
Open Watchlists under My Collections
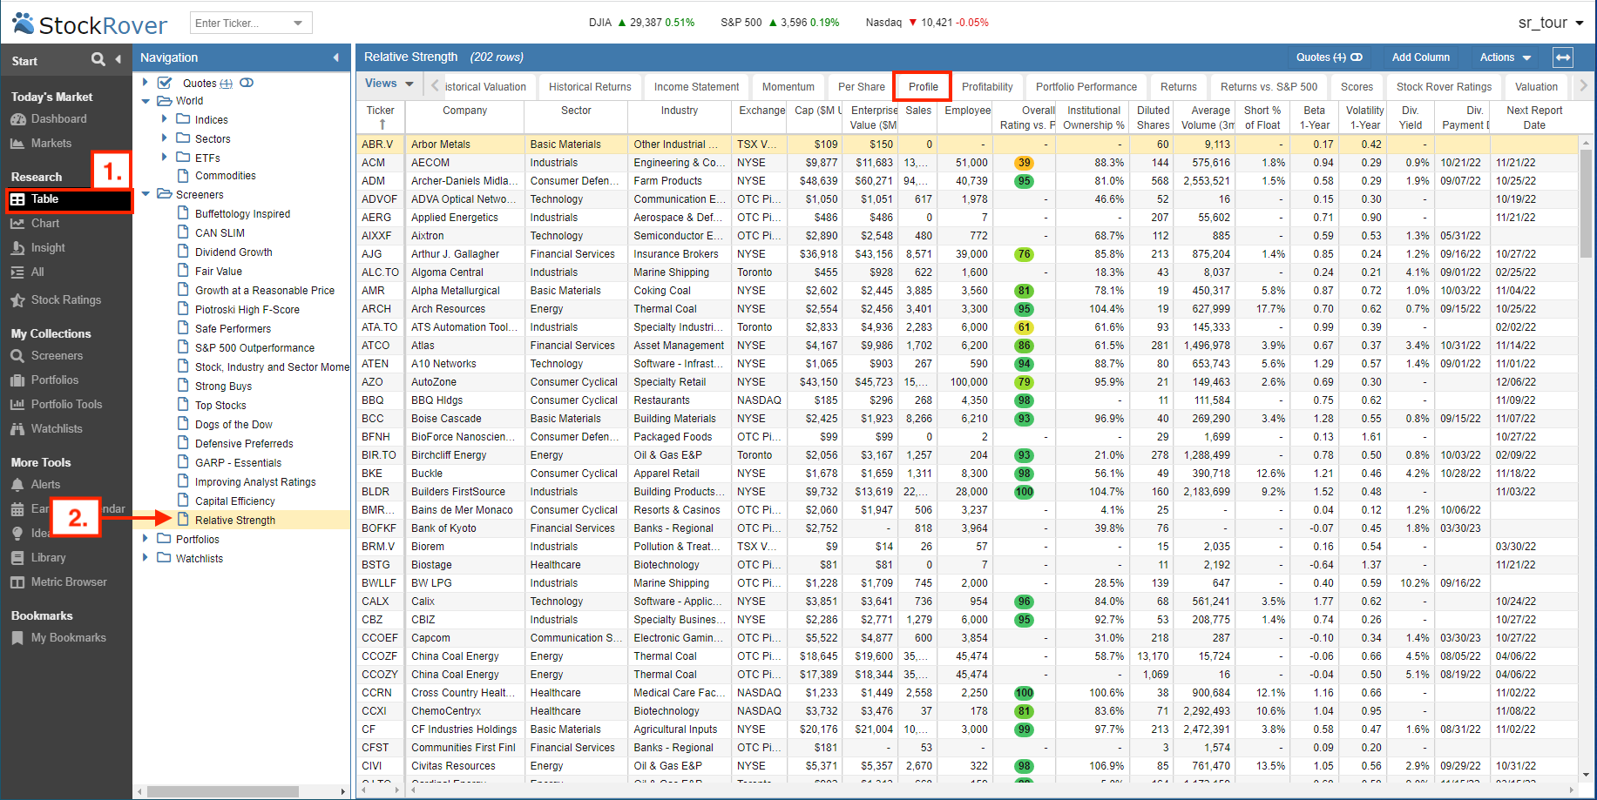pyautogui.click(x=57, y=428)
